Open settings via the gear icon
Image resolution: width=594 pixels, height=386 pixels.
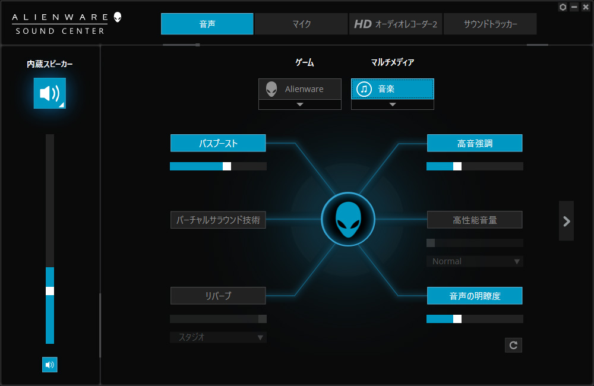pyautogui.click(x=563, y=7)
